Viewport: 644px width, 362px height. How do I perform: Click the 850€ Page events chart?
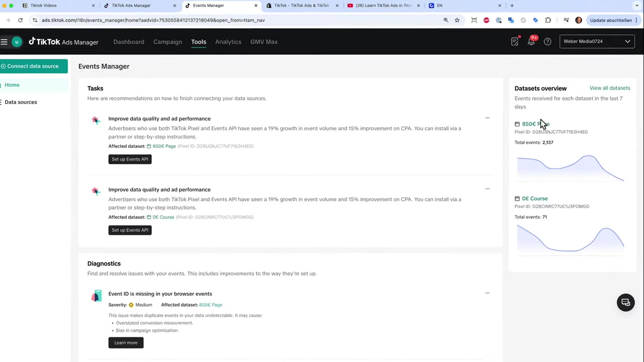(571, 168)
